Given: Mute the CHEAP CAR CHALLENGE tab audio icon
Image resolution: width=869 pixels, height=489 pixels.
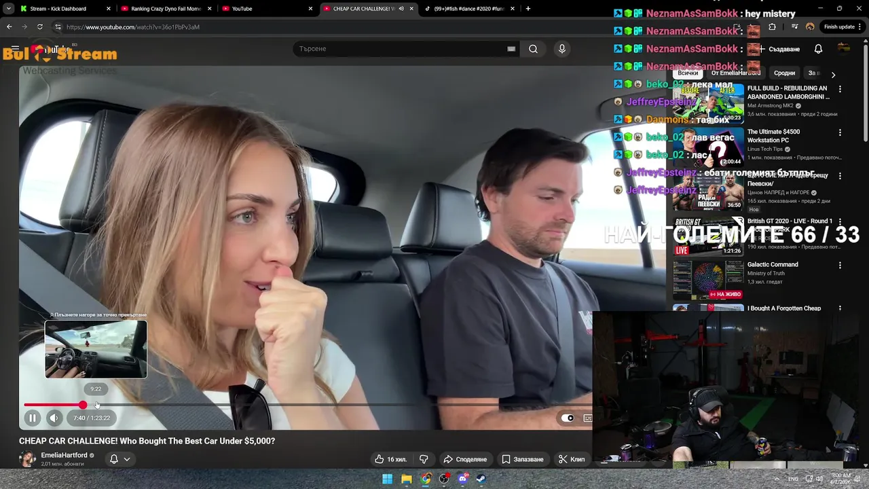Looking at the screenshot, I should pyautogui.click(x=401, y=9).
